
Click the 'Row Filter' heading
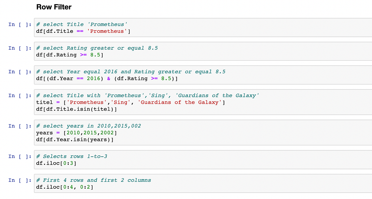coord(54,7)
